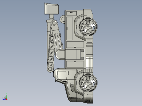Click the blue Z axis arrow on triad
The width and height of the screenshot is (142, 106).
[4, 99]
